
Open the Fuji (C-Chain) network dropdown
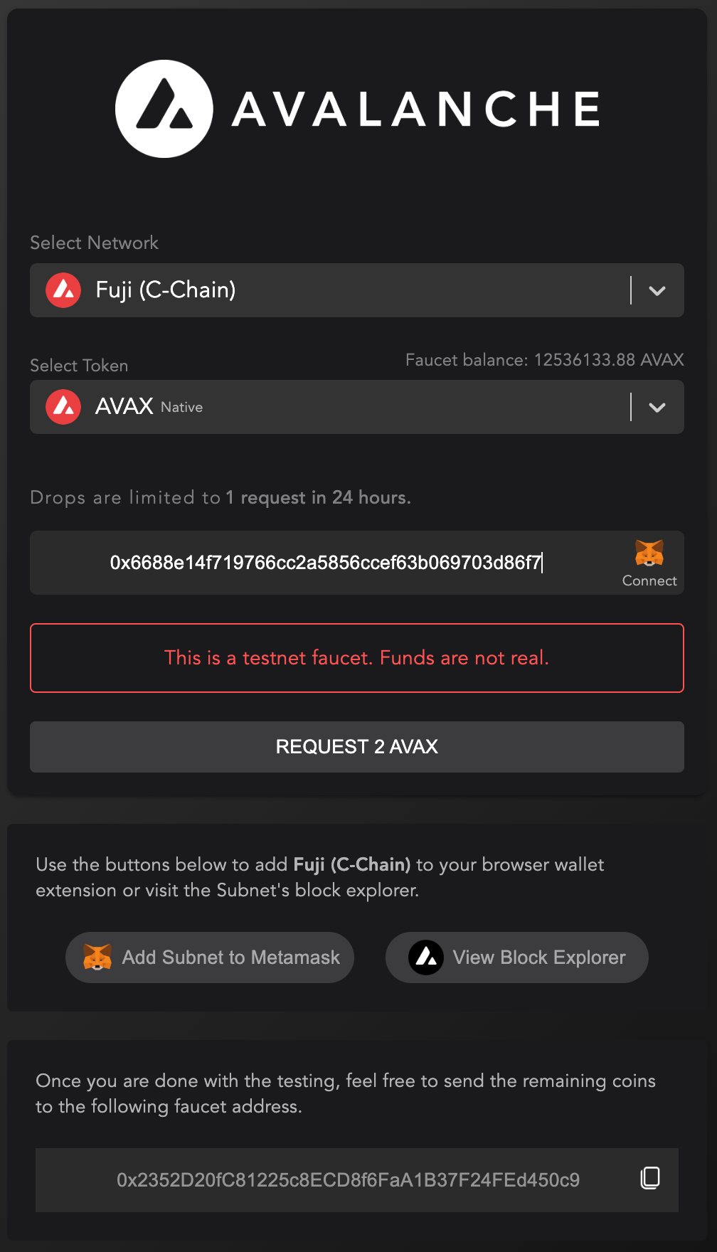click(327, 290)
